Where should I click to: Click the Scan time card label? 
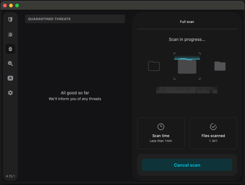pos(161,136)
